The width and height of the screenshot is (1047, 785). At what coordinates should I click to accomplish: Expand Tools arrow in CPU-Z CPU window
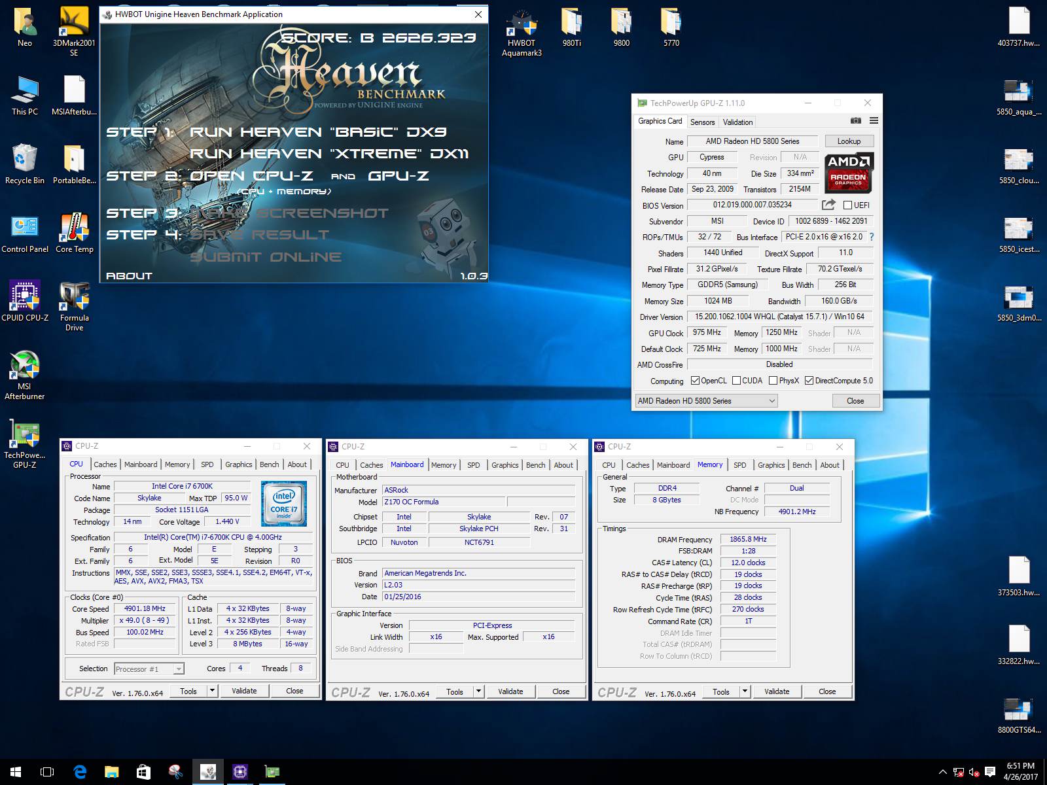coord(211,691)
